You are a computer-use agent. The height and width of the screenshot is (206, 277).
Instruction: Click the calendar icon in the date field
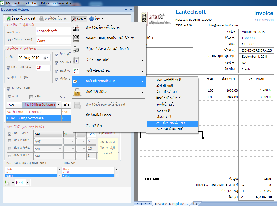coord(45,57)
